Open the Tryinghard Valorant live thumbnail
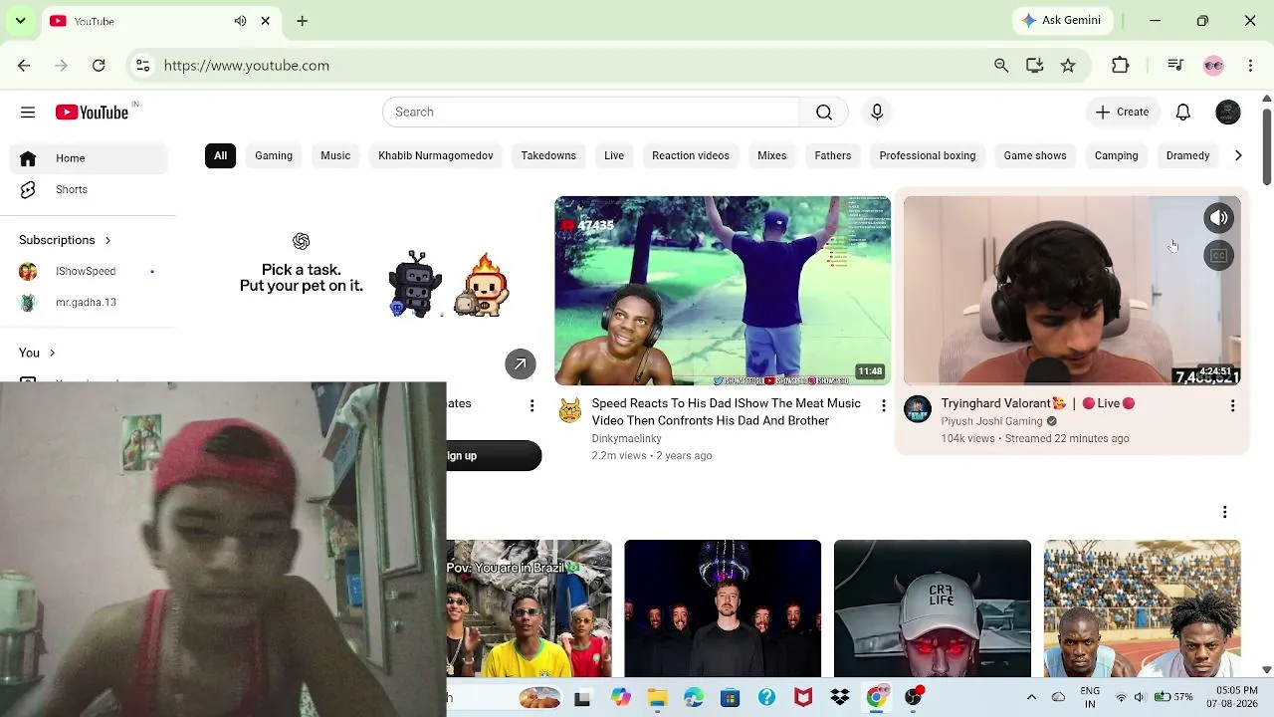1274x717 pixels. pyautogui.click(x=1072, y=291)
